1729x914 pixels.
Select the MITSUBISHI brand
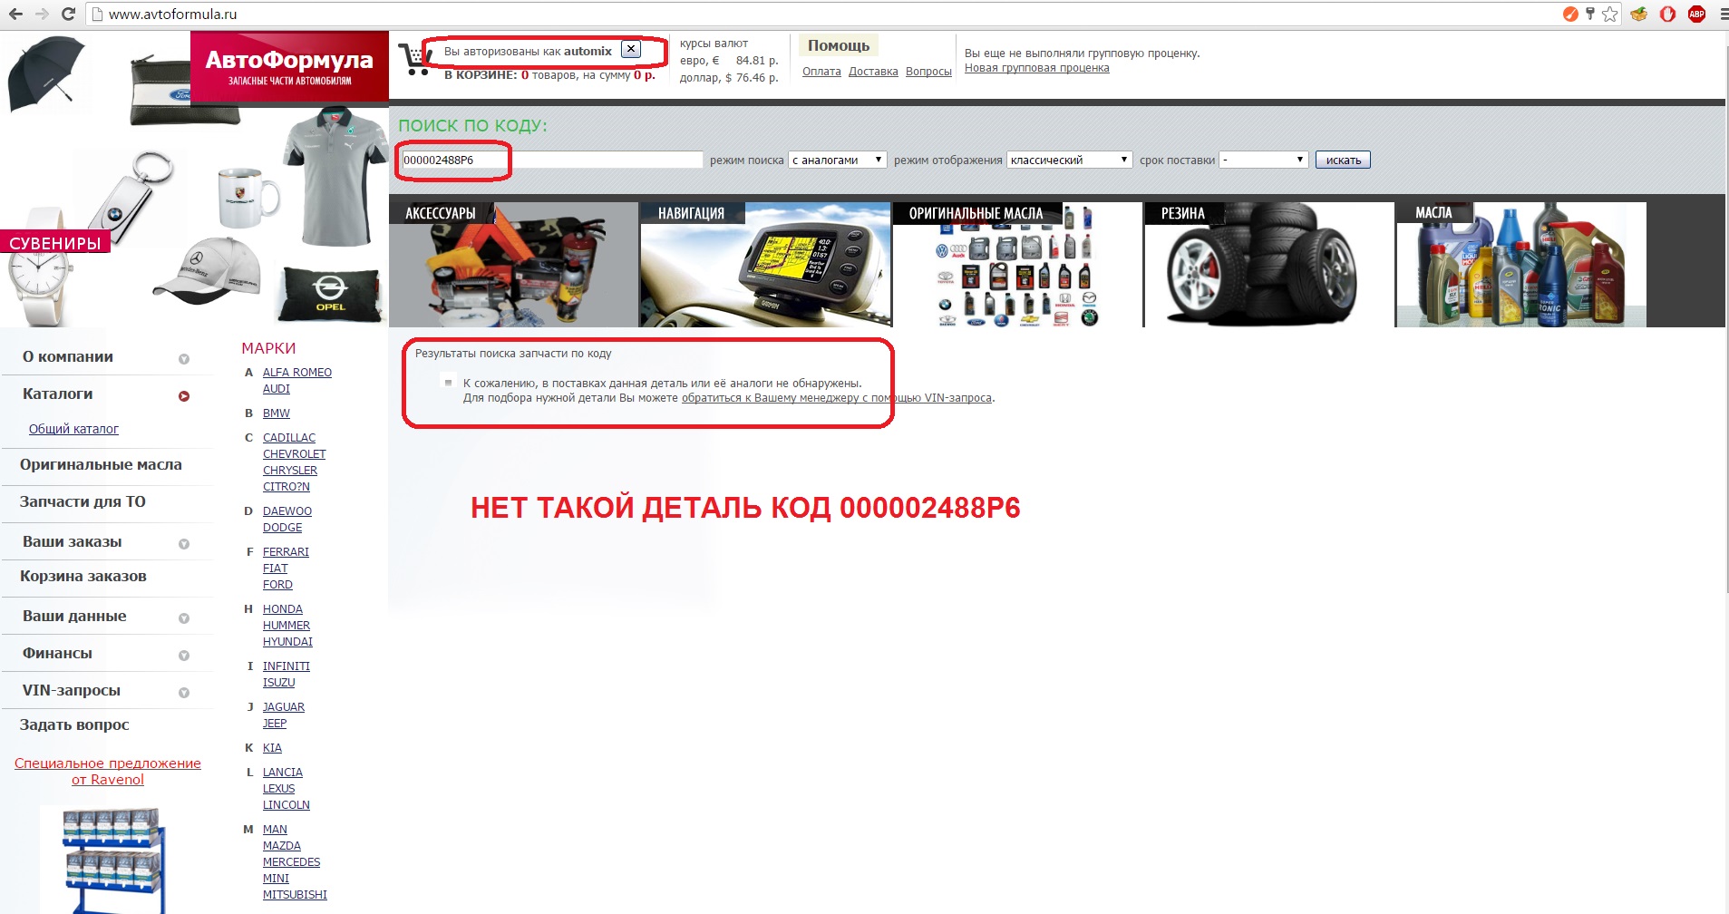(295, 895)
